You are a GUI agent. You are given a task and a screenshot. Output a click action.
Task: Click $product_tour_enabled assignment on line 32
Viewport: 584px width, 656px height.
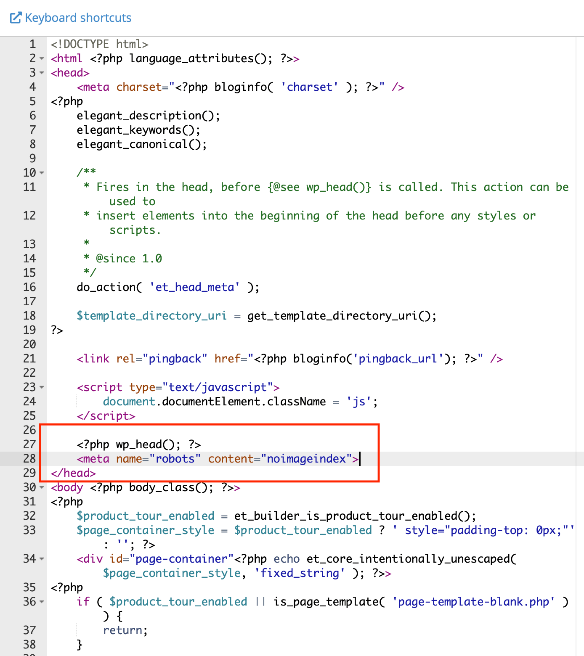[x=276, y=516]
